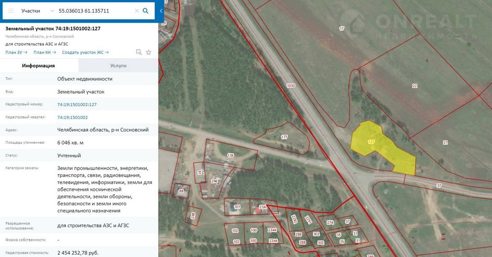
Task: Click the coordinates search input field
Action: tap(94, 11)
